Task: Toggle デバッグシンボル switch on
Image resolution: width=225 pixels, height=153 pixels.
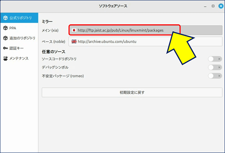Action: point(215,67)
